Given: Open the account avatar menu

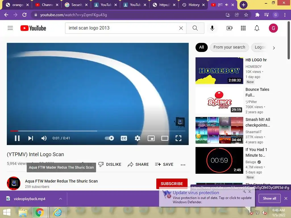Looking at the screenshot, I should (x=273, y=28).
